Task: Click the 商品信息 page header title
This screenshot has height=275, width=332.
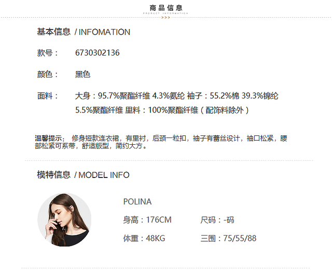Action: (166, 8)
